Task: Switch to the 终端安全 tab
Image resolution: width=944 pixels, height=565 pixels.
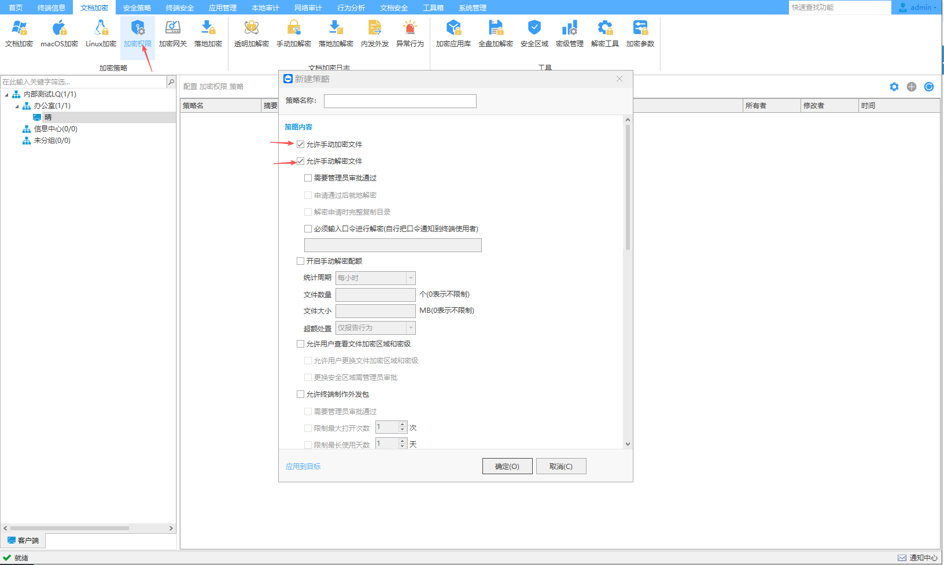Action: [x=179, y=8]
